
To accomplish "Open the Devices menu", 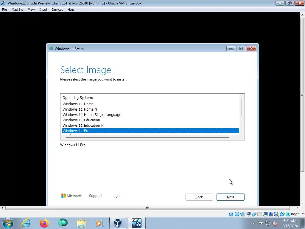I will click(57, 10).
